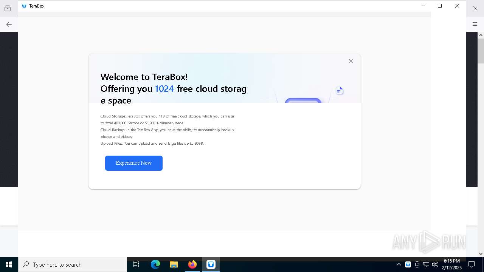Launch Microsoft Edge from the taskbar
484x272 pixels.
click(x=155, y=264)
